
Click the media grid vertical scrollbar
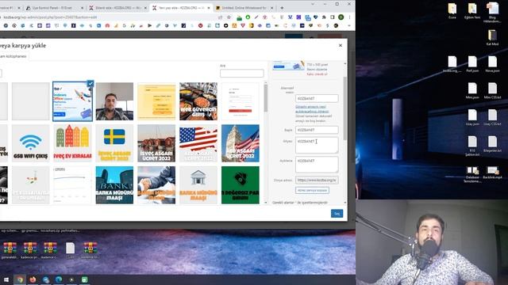pyautogui.click(x=266, y=99)
